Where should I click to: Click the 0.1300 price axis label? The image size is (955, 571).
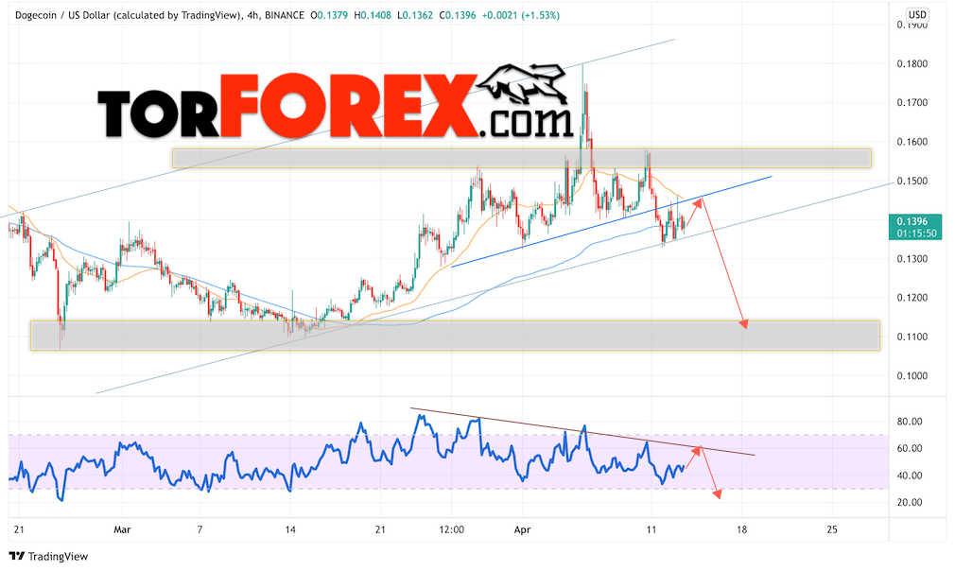point(912,259)
